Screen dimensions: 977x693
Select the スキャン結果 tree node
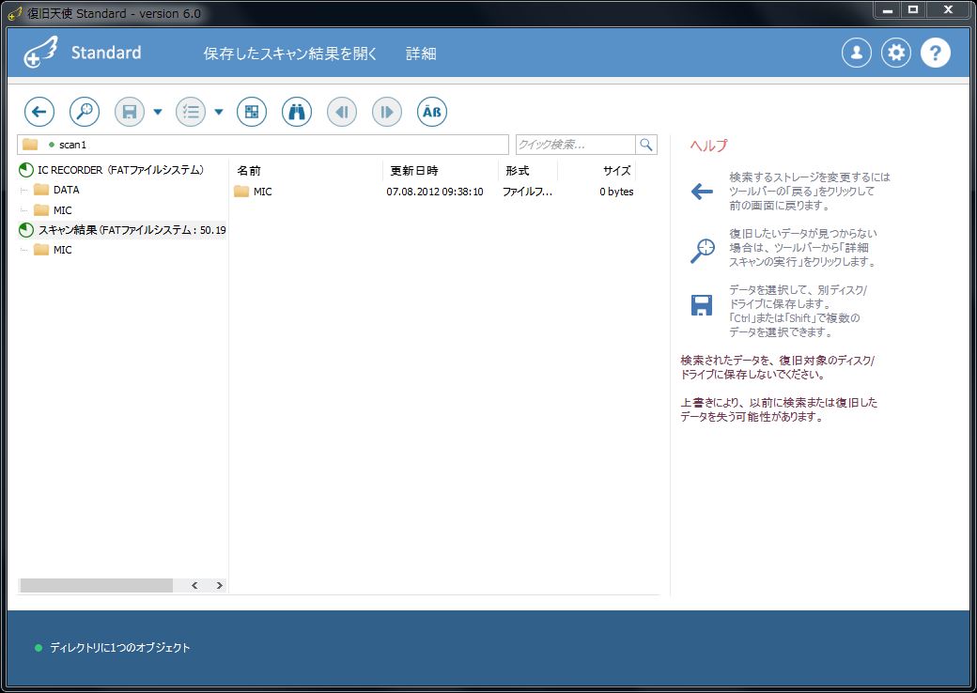(x=123, y=230)
